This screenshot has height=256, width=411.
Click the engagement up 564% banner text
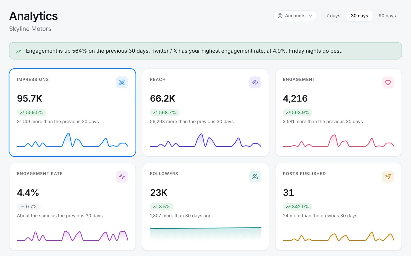(x=184, y=51)
